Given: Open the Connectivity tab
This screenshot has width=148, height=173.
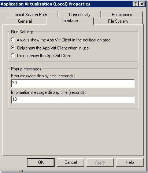Looking at the screenshot, I should pyautogui.click(x=79, y=15).
